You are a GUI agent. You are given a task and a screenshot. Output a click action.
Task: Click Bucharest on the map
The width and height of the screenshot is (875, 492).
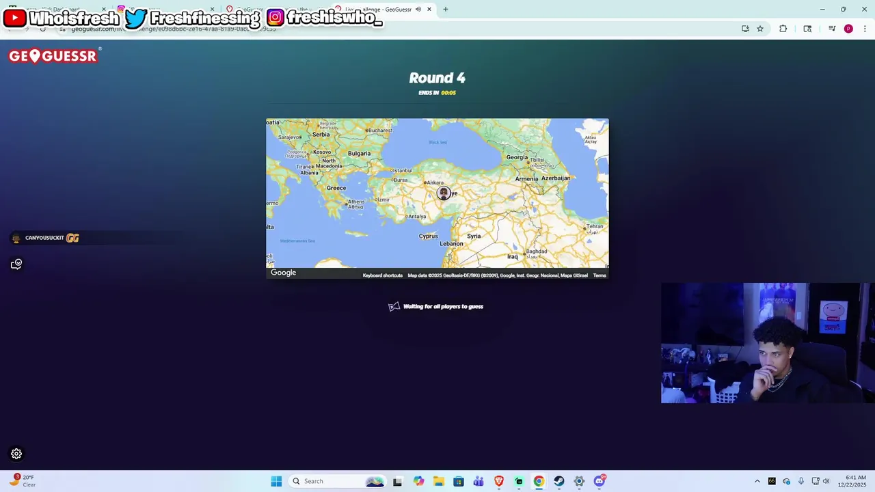[x=379, y=130]
